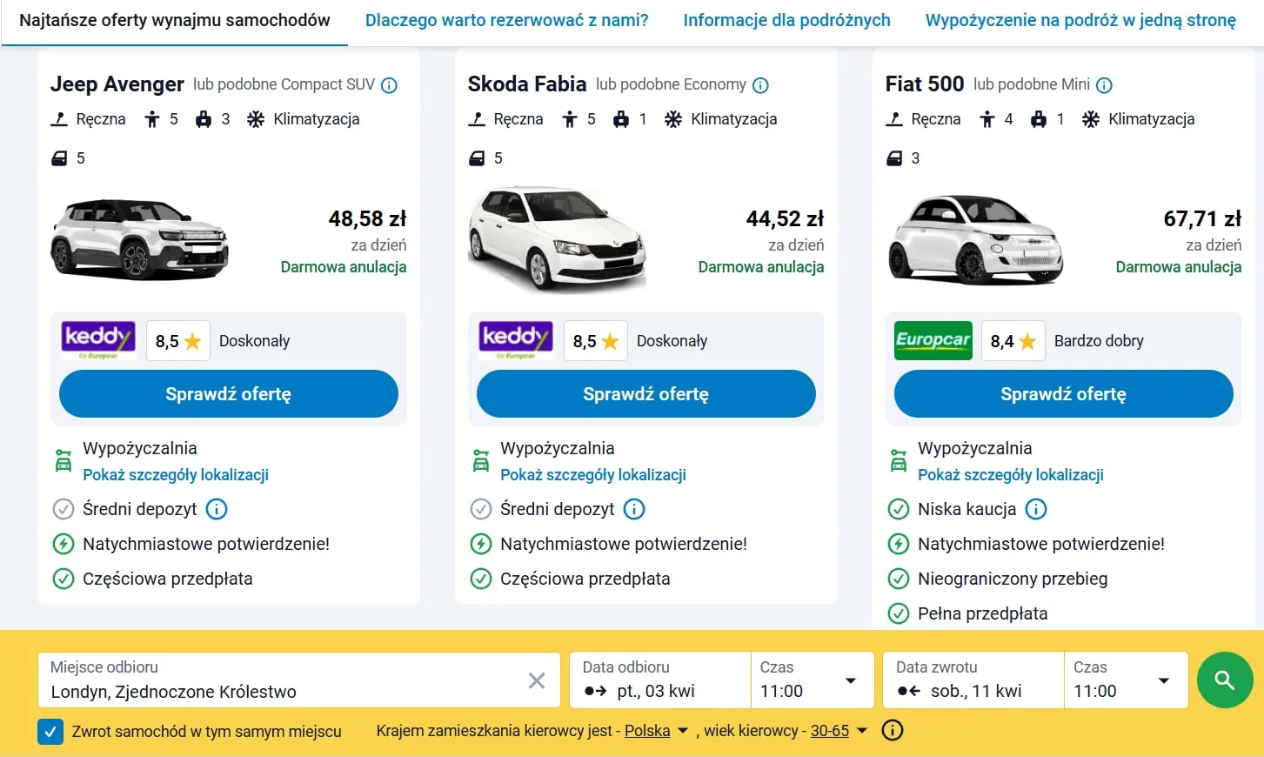The height and width of the screenshot is (757, 1264).
Task: Open the info icon next to Compact SUV
Action: [x=390, y=84]
